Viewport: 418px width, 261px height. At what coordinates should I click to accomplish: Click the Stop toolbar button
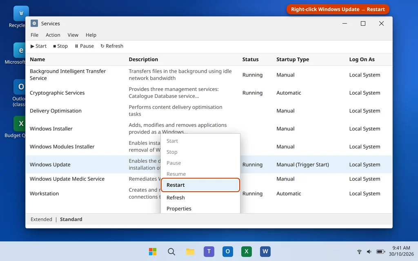[x=60, y=46]
